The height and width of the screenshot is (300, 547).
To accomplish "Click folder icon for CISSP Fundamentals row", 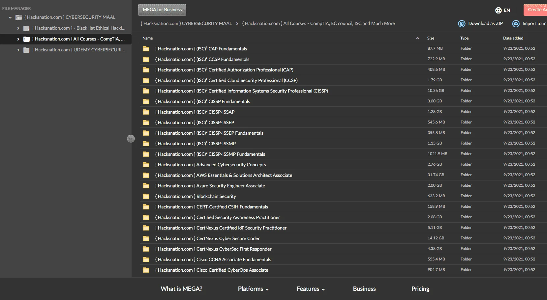I will [146, 101].
